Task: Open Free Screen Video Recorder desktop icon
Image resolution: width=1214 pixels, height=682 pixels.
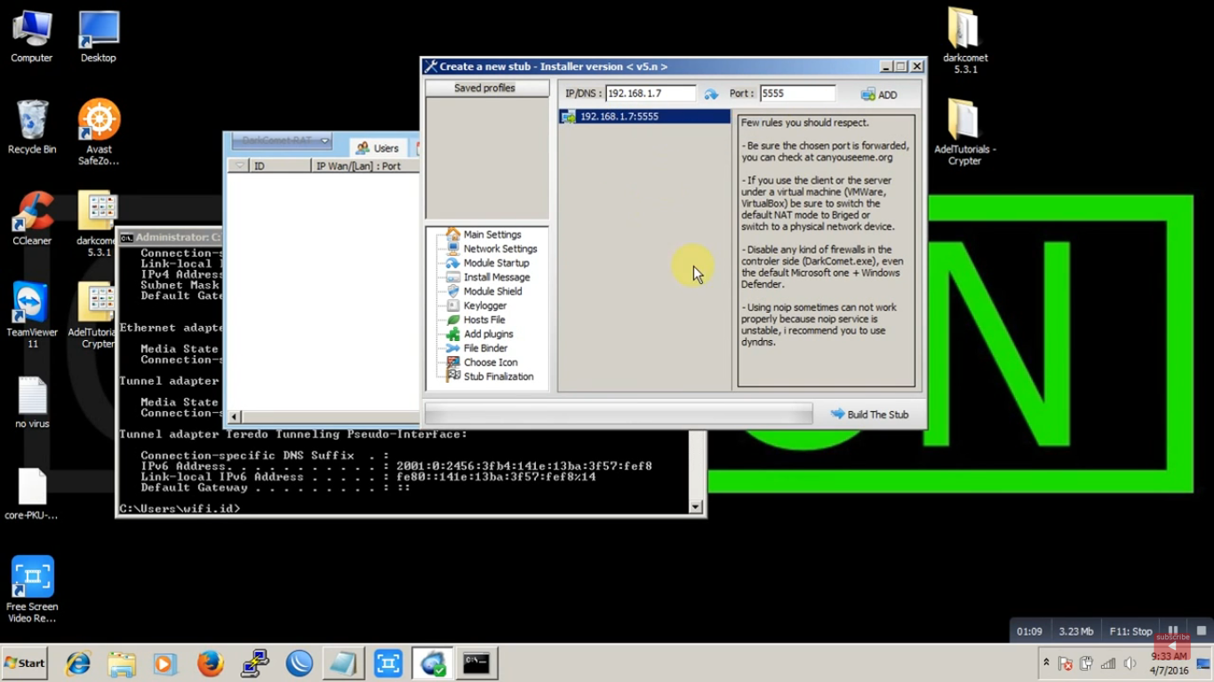Action: pos(32,589)
